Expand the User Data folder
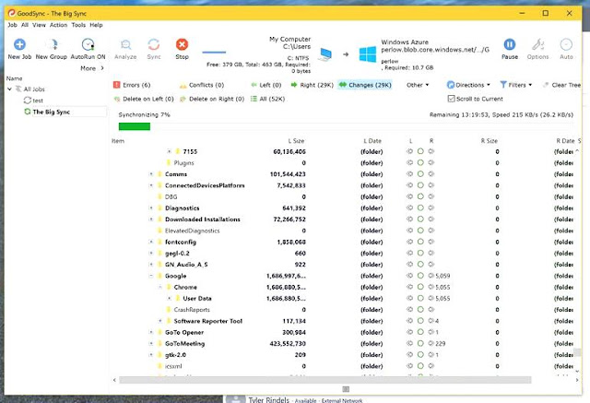Viewport: 590px width, 403px height. (x=169, y=299)
